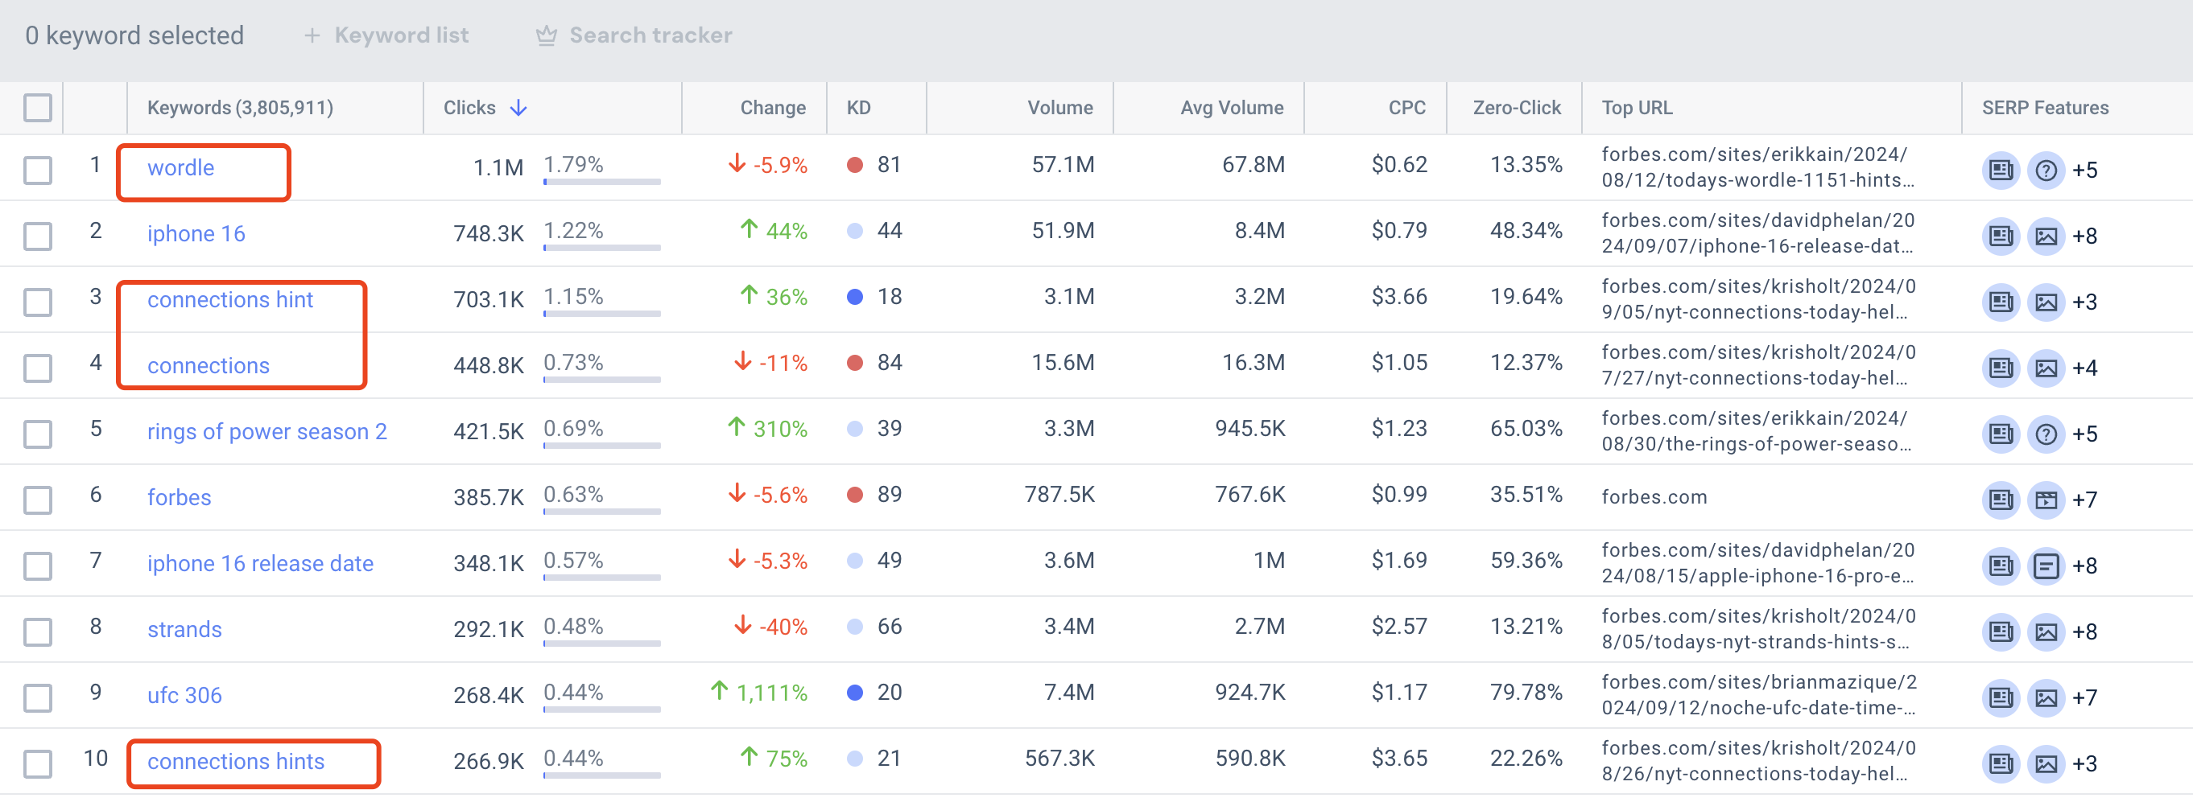Show +7 more SERP features for ufc 306
The height and width of the screenshot is (798, 2193).
(x=2085, y=697)
